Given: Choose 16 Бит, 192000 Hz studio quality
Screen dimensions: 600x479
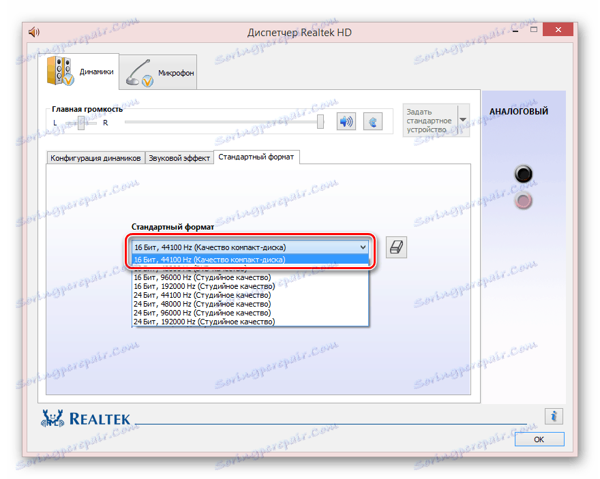Looking at the screenshot, I should 250,286.
